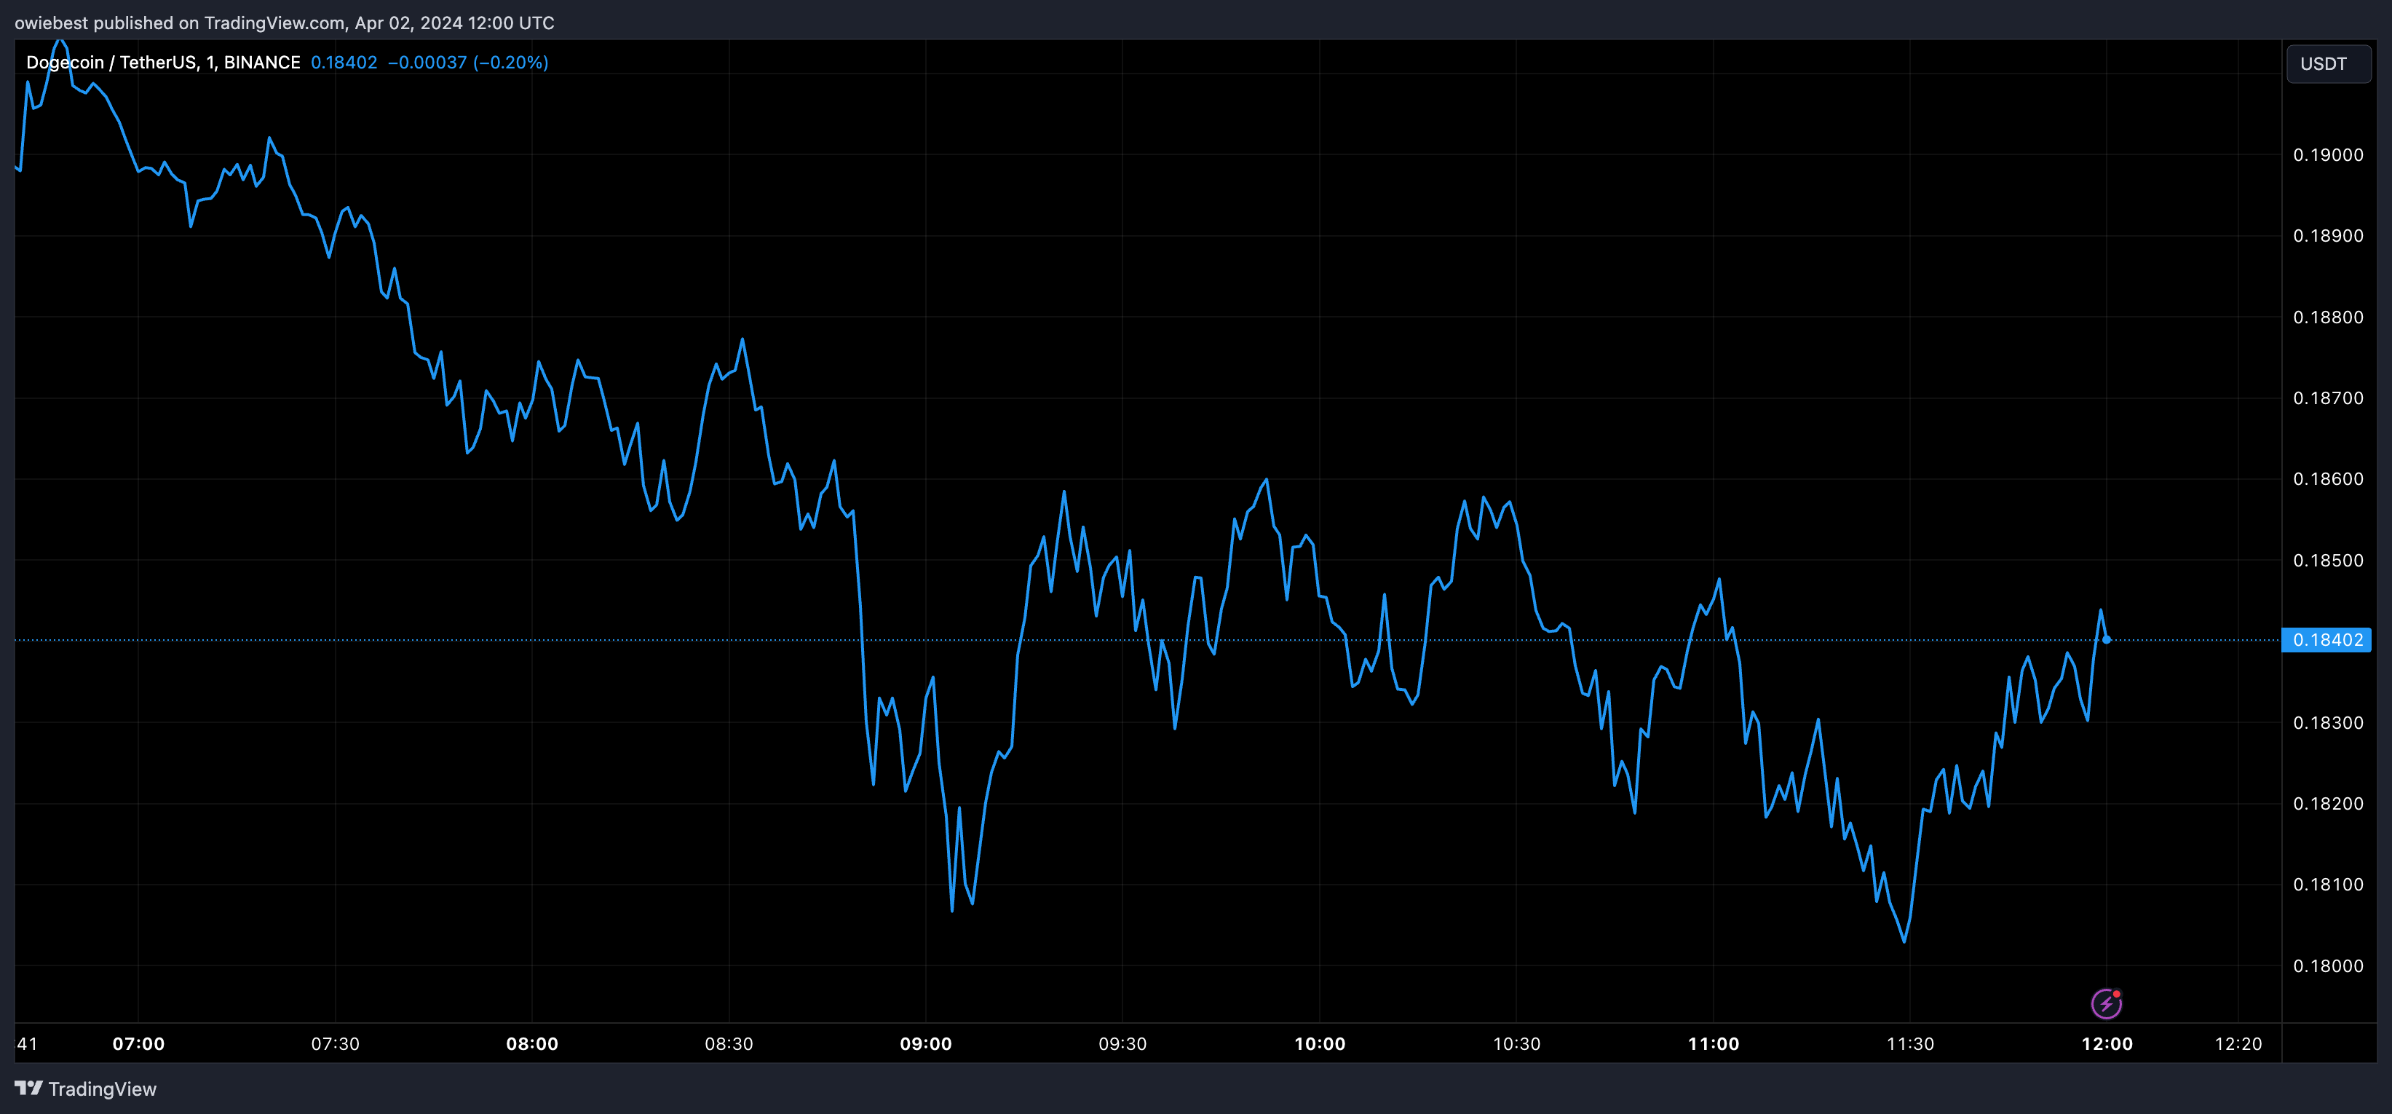
Task: Click the 0.18000 price axis label
Action: coord(2328,966)
